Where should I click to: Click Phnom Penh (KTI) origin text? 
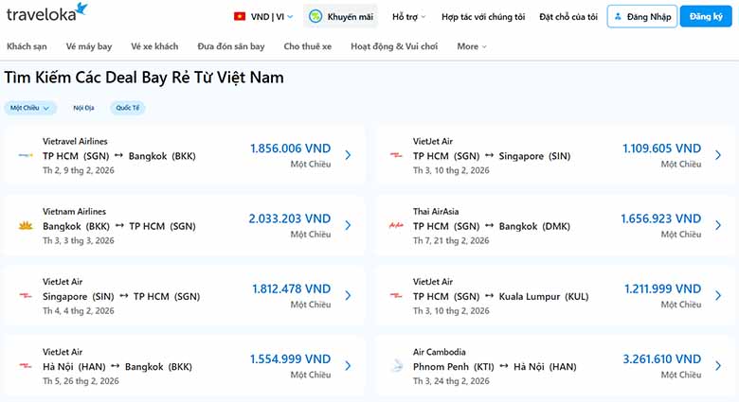click(x=454, y=367)
